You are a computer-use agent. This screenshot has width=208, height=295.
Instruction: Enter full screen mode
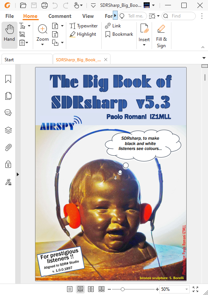pos(195,289)
